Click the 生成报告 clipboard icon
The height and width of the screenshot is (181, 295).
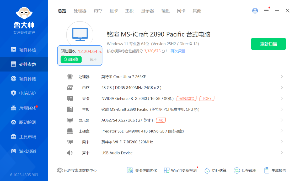pos(267,170)
